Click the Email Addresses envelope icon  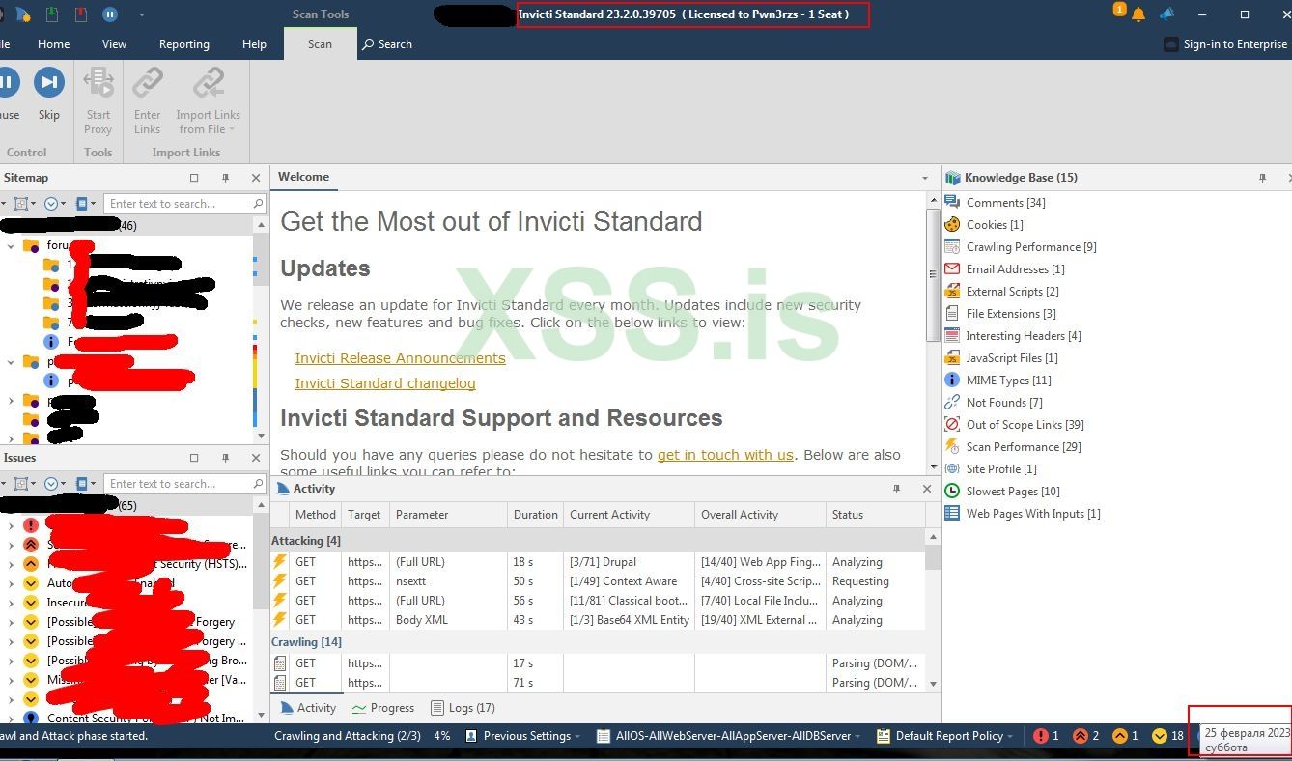click(953, 269)
